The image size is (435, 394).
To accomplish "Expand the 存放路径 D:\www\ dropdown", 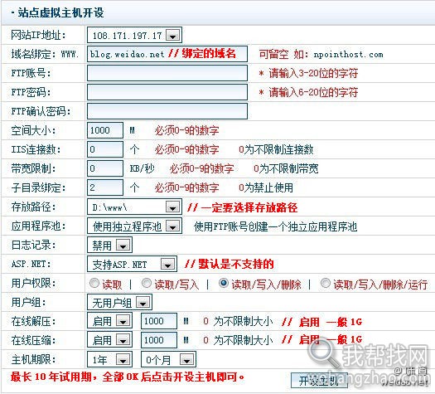I will pyautogui.click(x=134, y=207).
